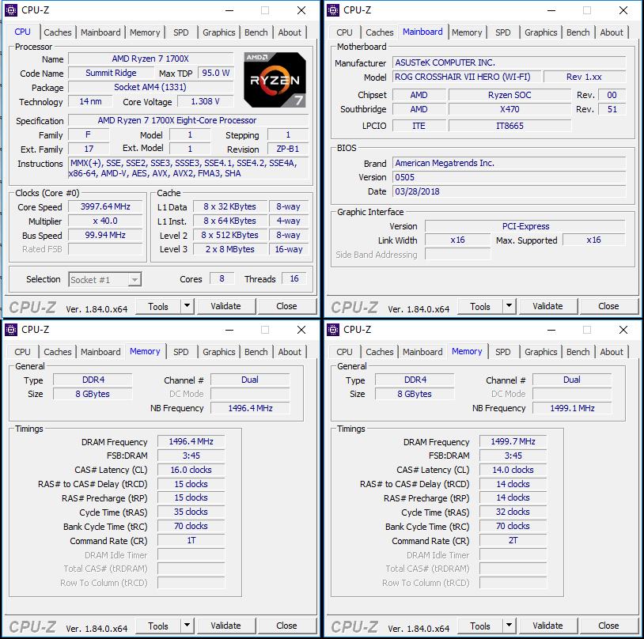The image size is (644, 639).
Task: Click the Core Speed value 3997.64 MHz
Action: [105, 206]
